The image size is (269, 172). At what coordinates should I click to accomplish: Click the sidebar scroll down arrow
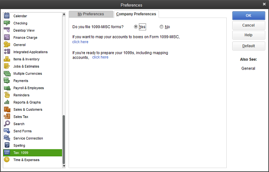[64, 166]
